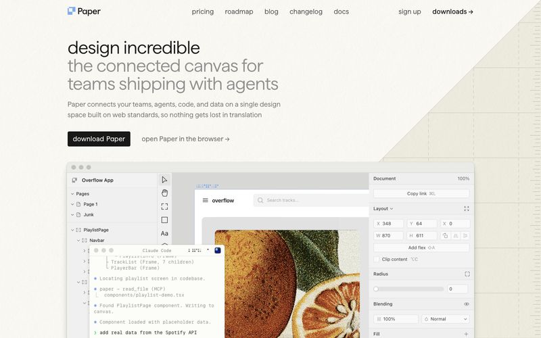Go to the blog
The width and height of the screenshot is (541, 338).
271,11
